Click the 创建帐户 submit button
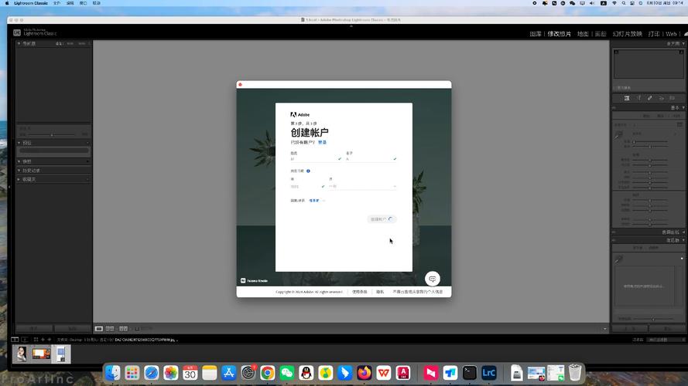This screenshot has height=386, width=688. [x=382, y=219]
